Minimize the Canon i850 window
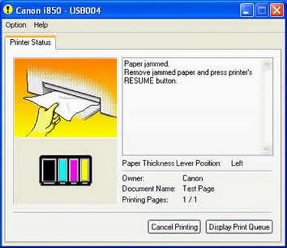The height and width of the screenshot is (248, 287). (247, 10)
